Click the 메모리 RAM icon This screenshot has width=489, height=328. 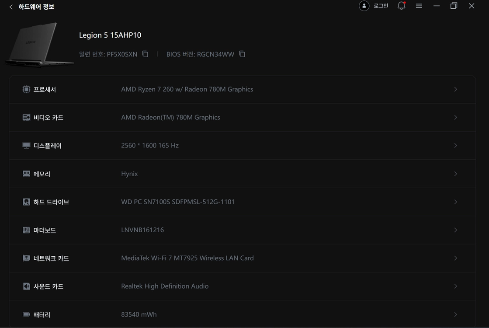point(27,174)
